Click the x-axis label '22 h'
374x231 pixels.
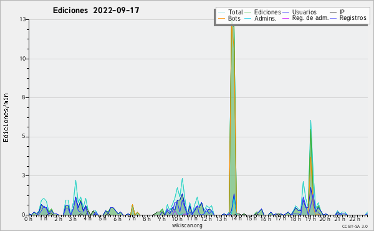pyautogui.click(x=354, y=219)
